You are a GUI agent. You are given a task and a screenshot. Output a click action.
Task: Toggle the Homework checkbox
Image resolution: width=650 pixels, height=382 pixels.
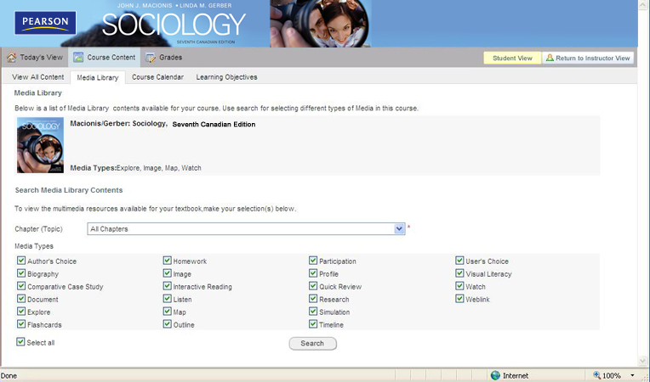[167, 261]
